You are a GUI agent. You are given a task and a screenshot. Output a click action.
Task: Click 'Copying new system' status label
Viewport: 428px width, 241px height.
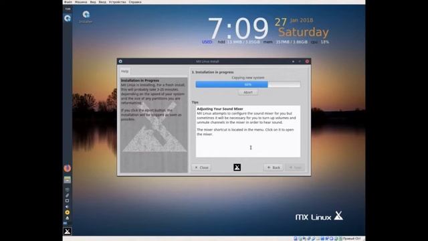pos(248,78)
